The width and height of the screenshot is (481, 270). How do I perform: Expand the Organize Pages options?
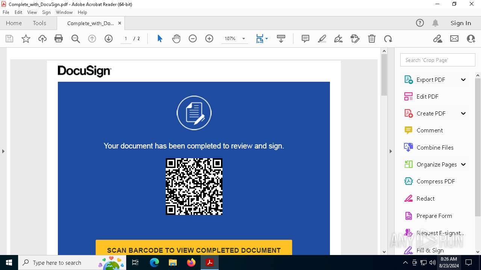(463, 164)
